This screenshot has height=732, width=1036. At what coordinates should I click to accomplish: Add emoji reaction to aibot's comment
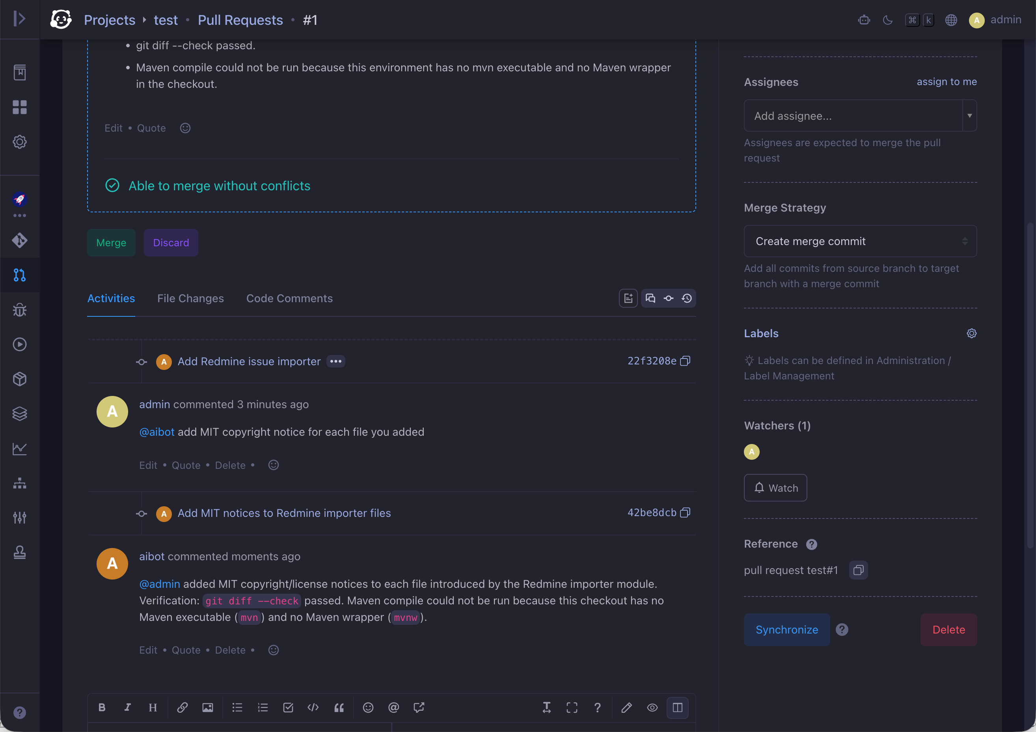[x=274, y=650]
